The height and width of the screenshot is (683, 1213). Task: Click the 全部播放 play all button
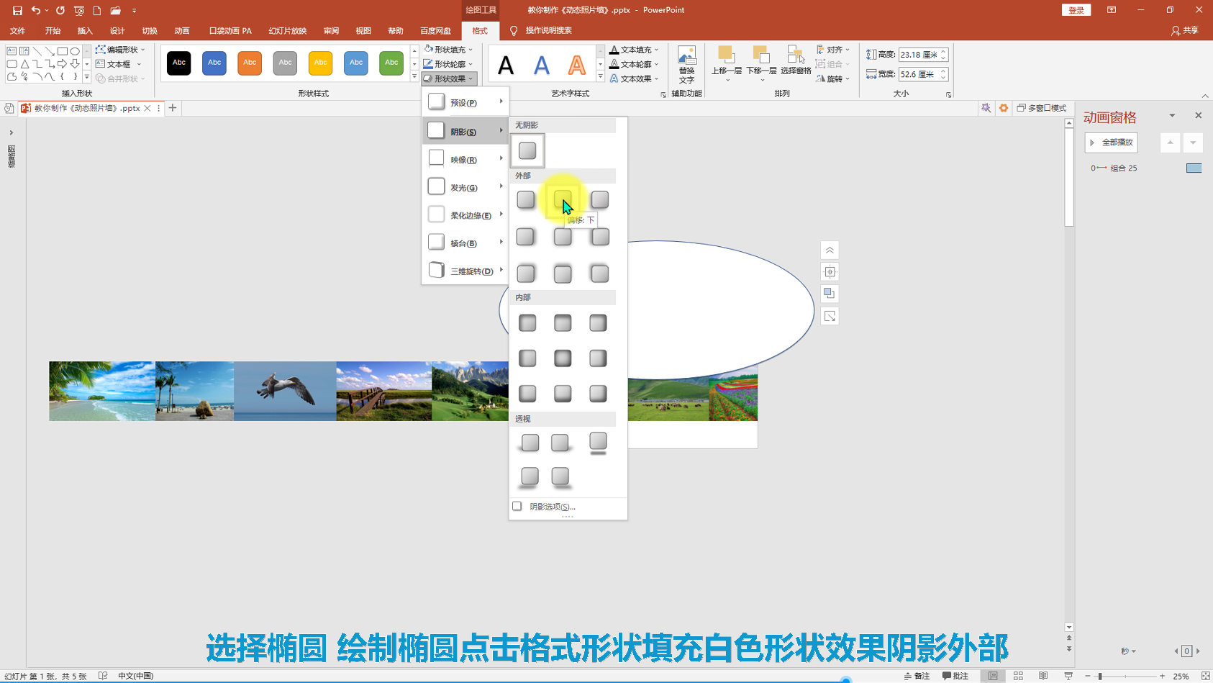pyautogui.click(x=1112, y=143)
